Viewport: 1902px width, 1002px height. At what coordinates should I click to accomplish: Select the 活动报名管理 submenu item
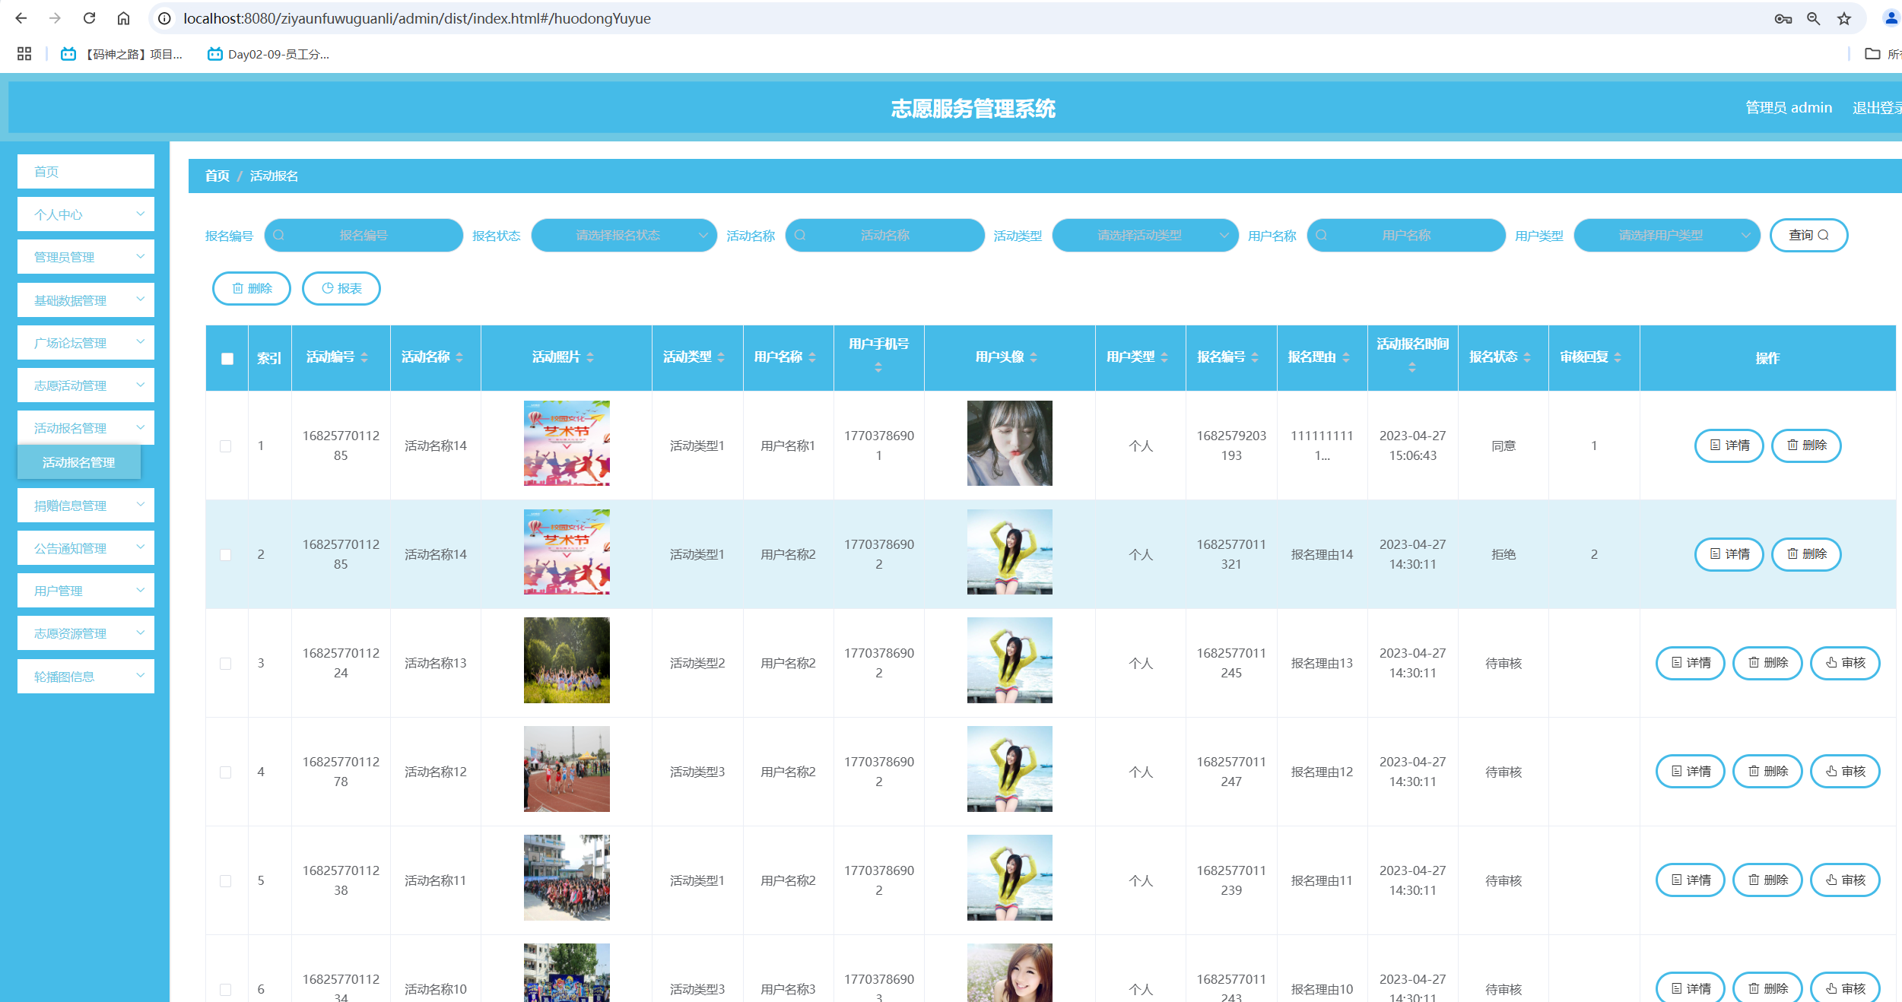[x=79, y=462]
